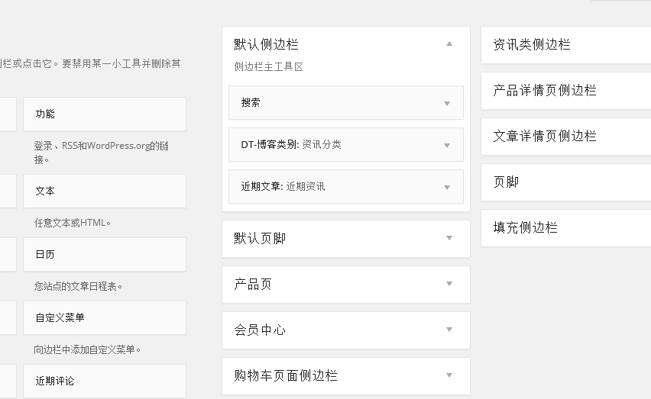Expand the 会员中心 sidebar arrow
This screenshot has width=651, height=399.
(449, 330)
